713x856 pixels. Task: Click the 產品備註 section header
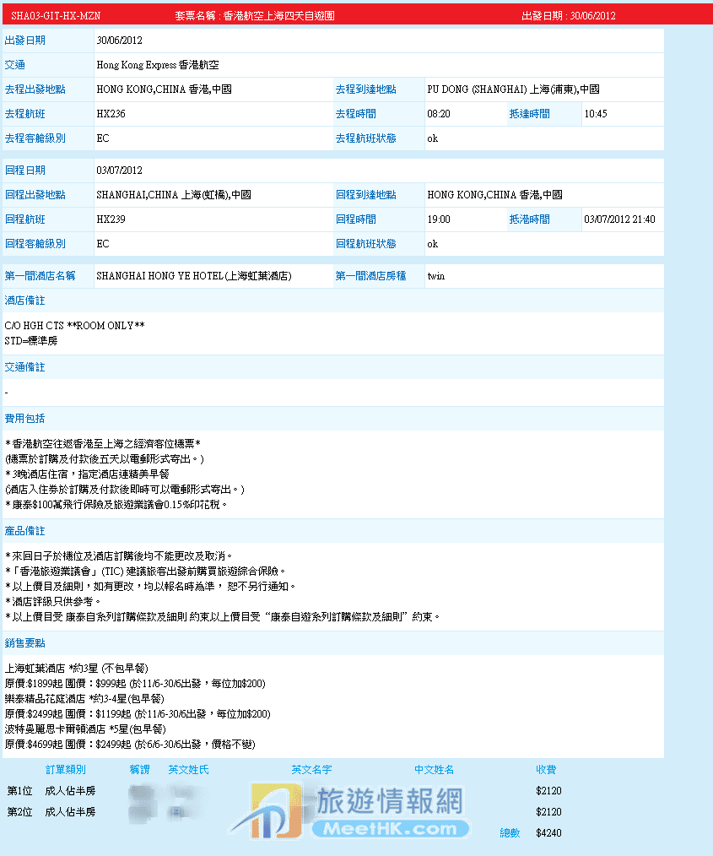coord(25,532)
